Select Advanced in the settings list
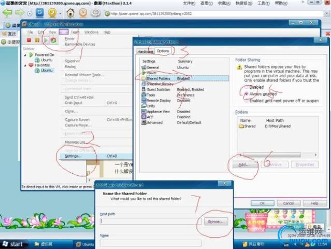The image size is (331, 249). point(152,122)
